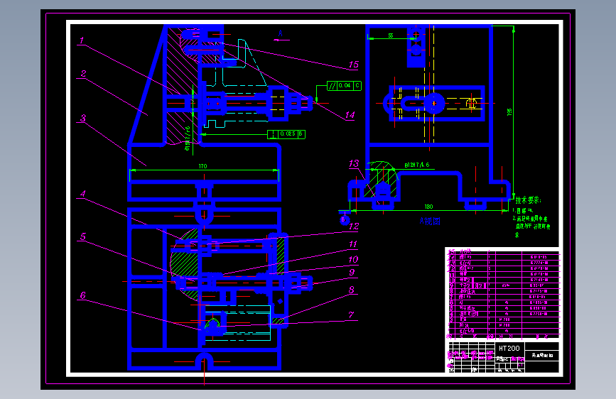Click the 技术要求 heading text
Image resolution: width=616 pixels, height=399 pixels.
click(x=528, y=200)
